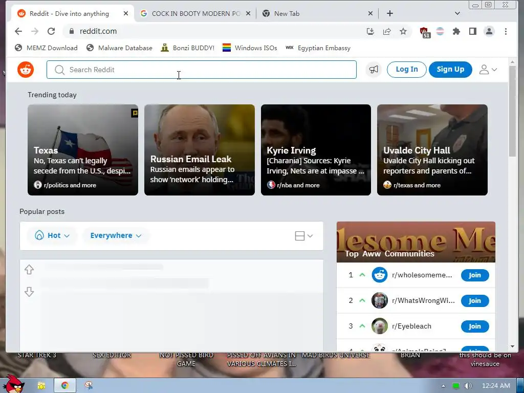The height and width of the screenshot is (393, 524).
Task: Click the padlock site info icon
Action: coord(71,31)
